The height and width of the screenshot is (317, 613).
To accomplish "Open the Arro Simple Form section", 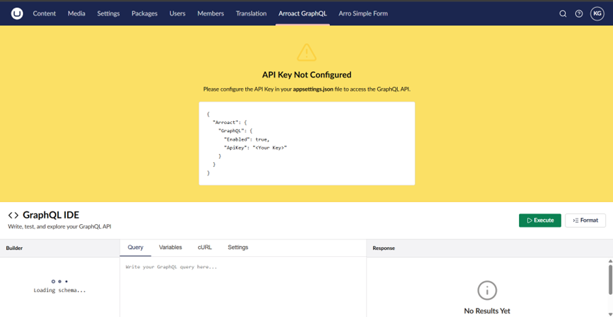I will 363,14.
